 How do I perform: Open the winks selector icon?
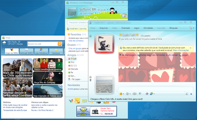[127, 94]
